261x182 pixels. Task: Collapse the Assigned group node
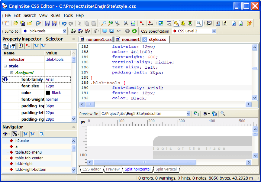(x=11, y=73)
